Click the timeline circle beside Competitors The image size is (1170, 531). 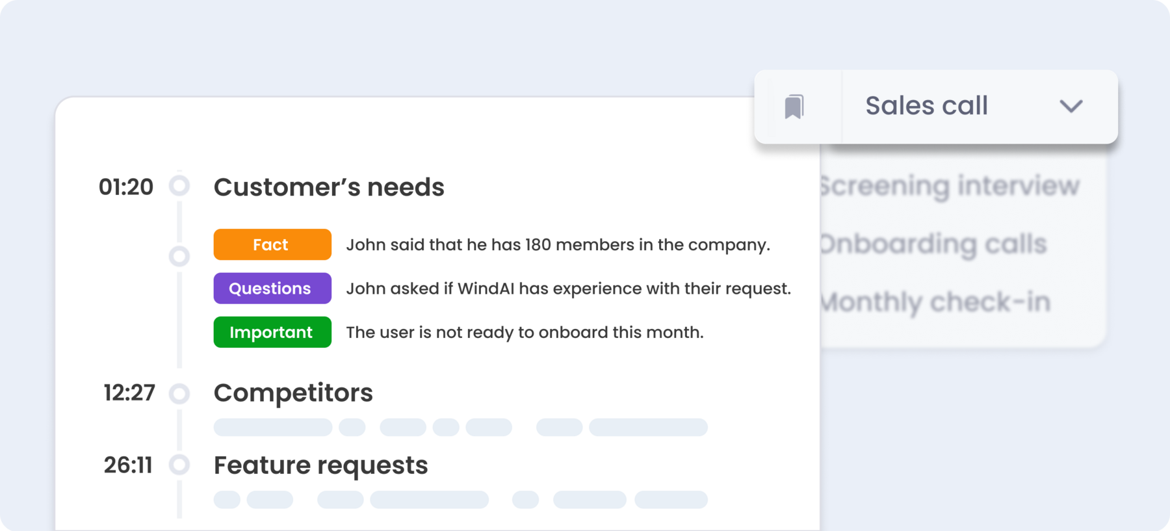[179, 393]
